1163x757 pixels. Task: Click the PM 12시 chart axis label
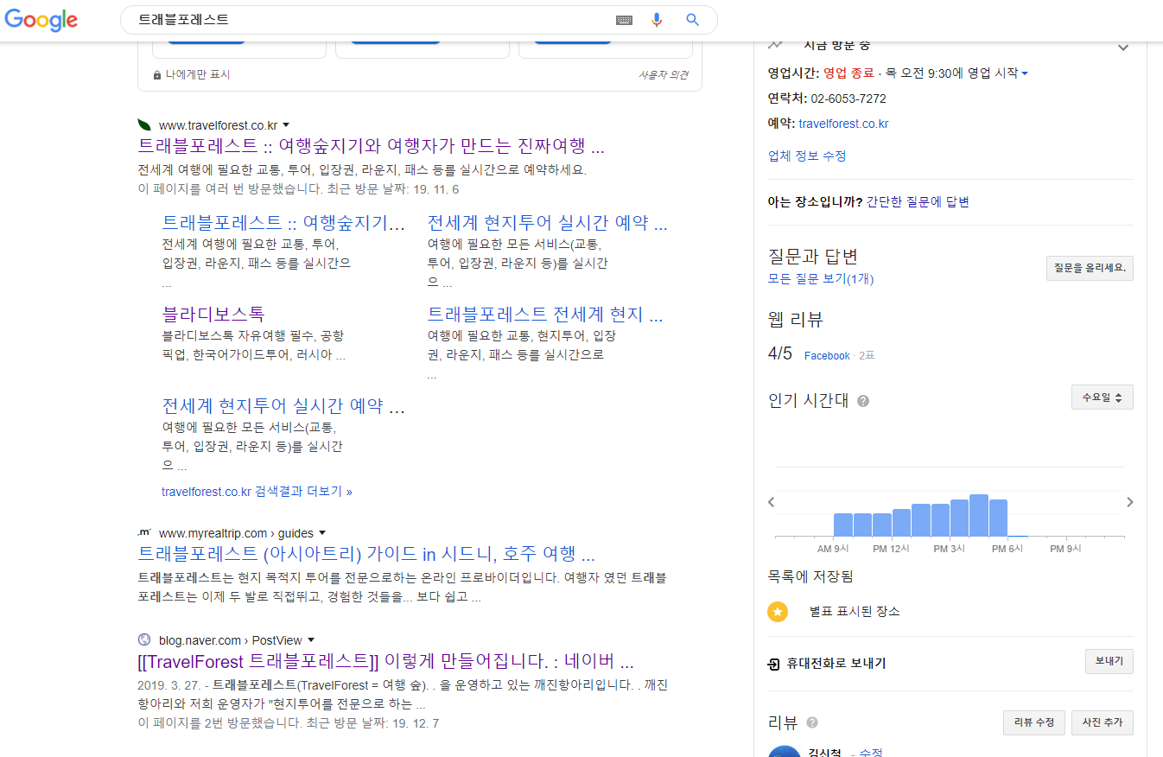pos(892,549)
